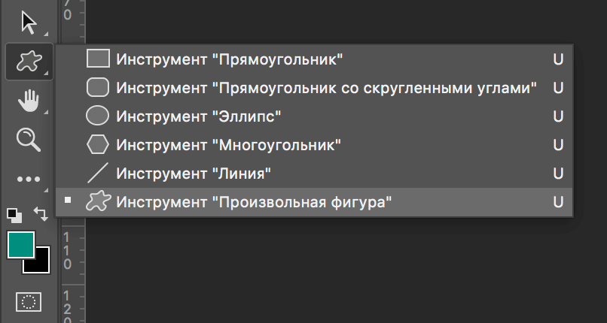Select the Hand tool
This screenshot has width=607, height=323.
[x=29, y=100]
